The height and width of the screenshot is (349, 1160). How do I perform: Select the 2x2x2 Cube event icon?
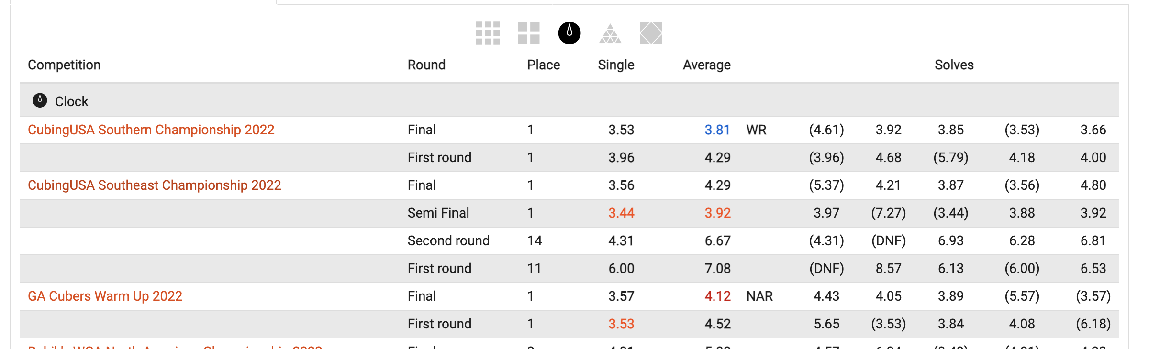[528, 33]
